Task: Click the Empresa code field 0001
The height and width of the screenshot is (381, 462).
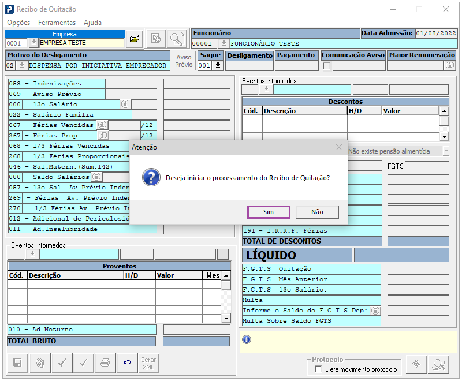Action: click(x=17, y=43)
